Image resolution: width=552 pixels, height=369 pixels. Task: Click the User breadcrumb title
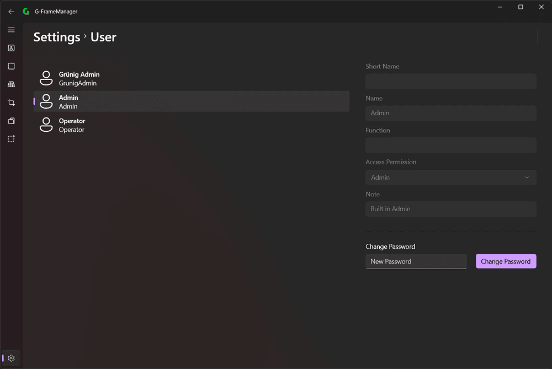(103, 37)
